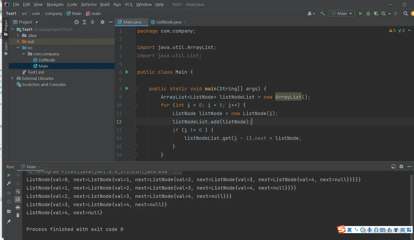
Task: Click the Build Project hammer icon
Action: [x=323, y=13]
